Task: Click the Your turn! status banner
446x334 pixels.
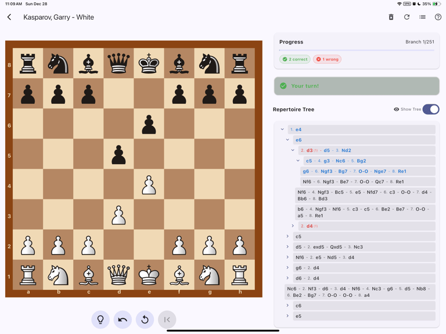Action: coord(357,86)
